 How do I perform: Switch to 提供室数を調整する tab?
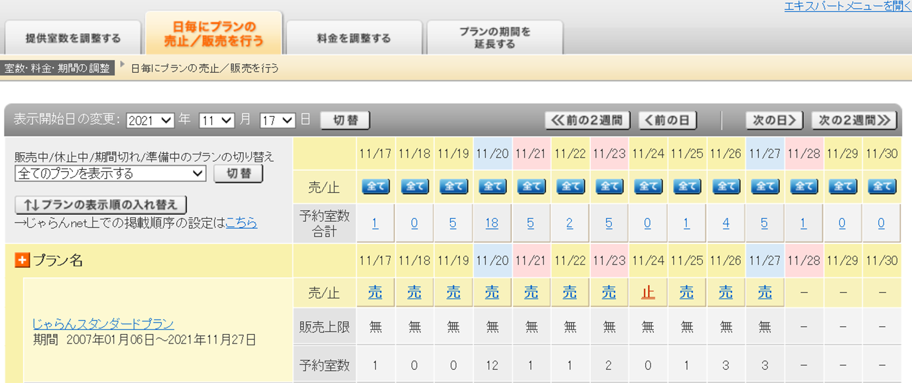(73, 38)
